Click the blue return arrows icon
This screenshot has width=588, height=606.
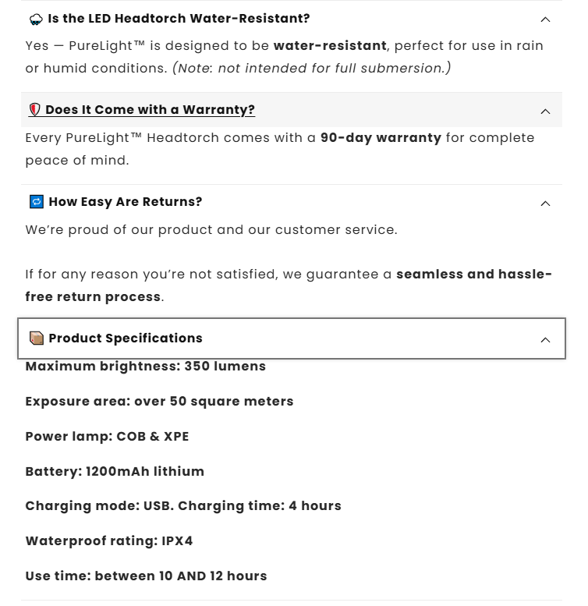[x=37, y=202]
